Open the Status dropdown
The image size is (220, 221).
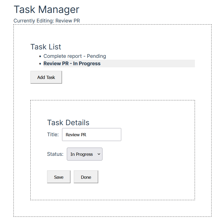tap(85, 154)
